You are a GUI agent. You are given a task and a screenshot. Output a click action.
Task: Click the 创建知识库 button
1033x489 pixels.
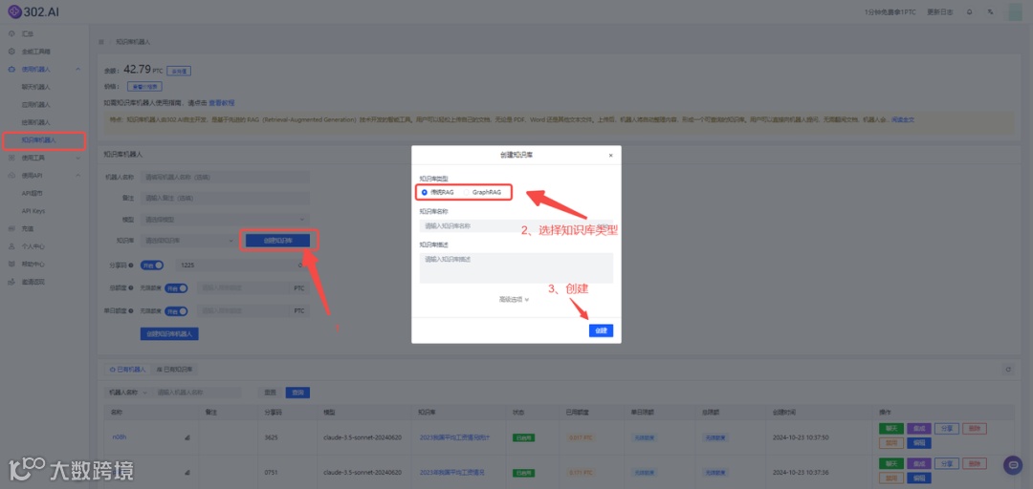point(277,241)
